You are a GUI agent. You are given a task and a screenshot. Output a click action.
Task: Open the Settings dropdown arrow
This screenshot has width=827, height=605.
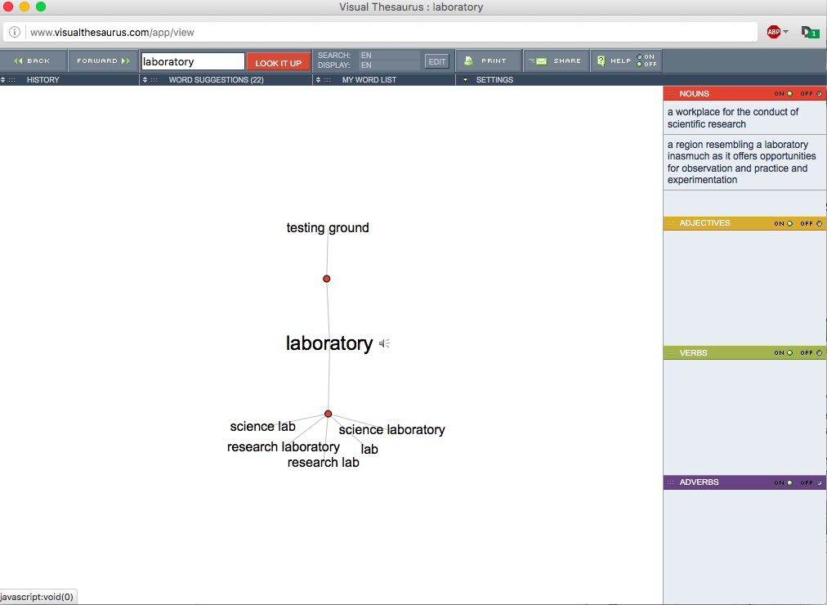pyautogui.click(x=465, y=80)
